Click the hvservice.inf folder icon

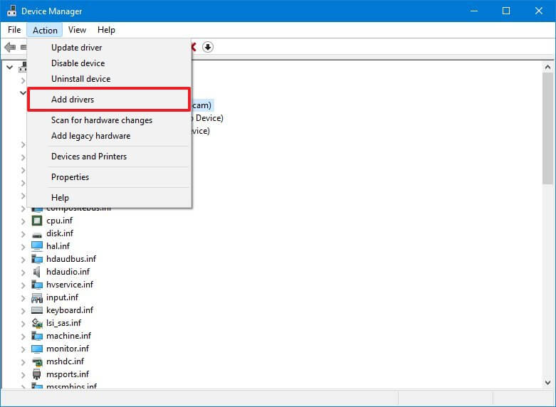[x=37, y=285]
